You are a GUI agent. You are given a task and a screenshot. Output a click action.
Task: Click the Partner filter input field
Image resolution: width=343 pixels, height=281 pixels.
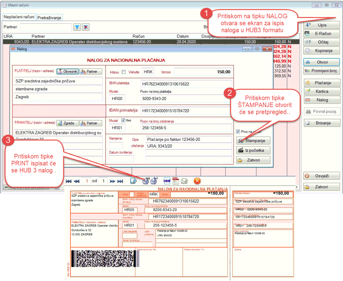point(46,27)
